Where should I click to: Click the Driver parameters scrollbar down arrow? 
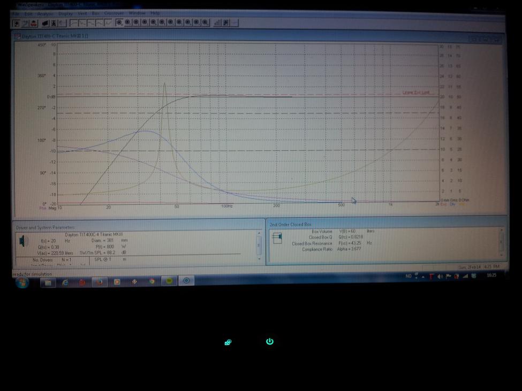[259, 259]
